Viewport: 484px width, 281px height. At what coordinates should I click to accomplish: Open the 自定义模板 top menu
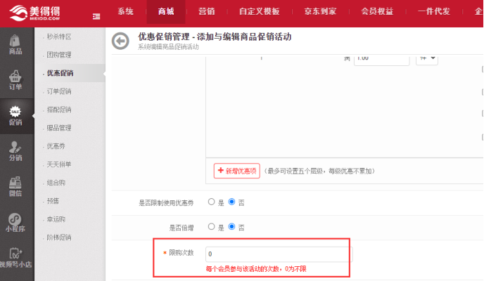[x=260, y=12]
